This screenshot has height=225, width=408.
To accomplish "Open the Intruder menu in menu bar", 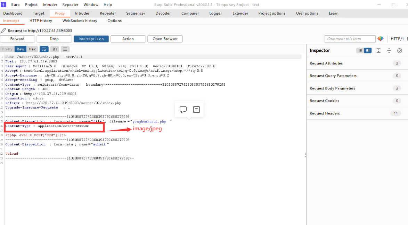I will tap(50, 5).
